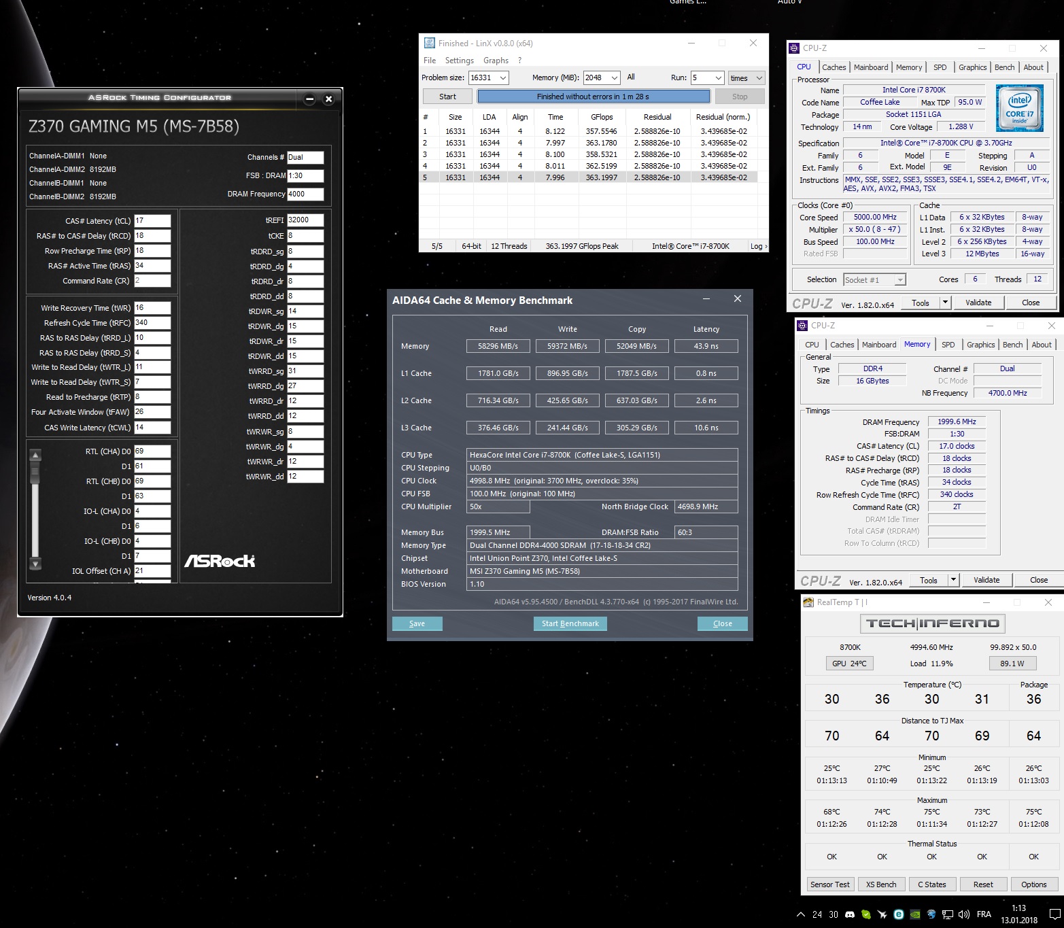Screen dimensions: 1064x928
Task: Open the volume speaker tray icon
Action: tap(963, 914)
